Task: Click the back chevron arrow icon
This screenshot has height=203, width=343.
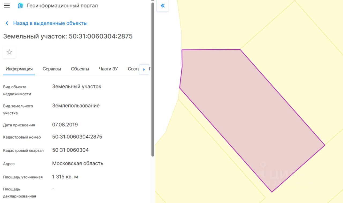Action: point(7,23)
